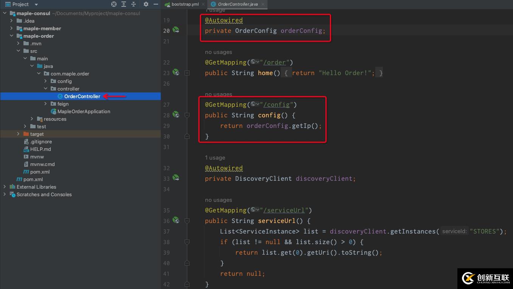Viewport: 513px width, 289px height.
Task: Click the endpoint gutter icon on line 28
Action: [176, 114]
